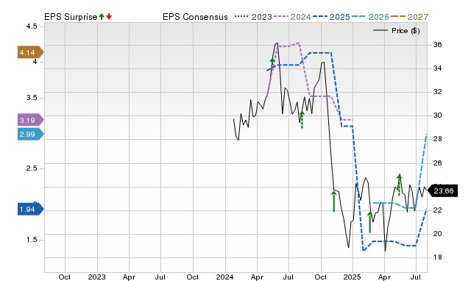This screenshot has width=471, height=281.
Task: Click the Price ($) legend label
Action: pyautogui.click(x=406, y=31)
